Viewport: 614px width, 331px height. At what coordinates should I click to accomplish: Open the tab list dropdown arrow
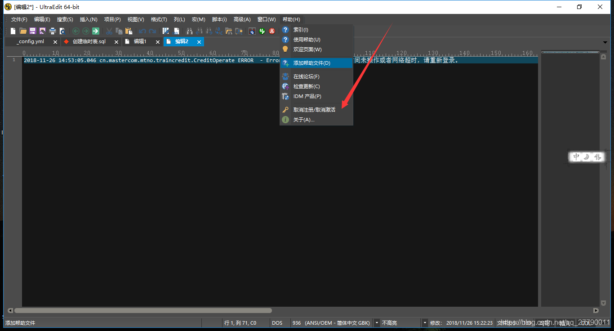[605, 42]
